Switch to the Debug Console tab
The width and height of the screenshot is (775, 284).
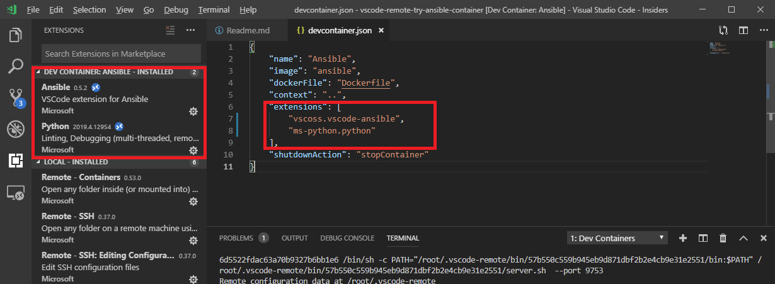pos(347,238)
